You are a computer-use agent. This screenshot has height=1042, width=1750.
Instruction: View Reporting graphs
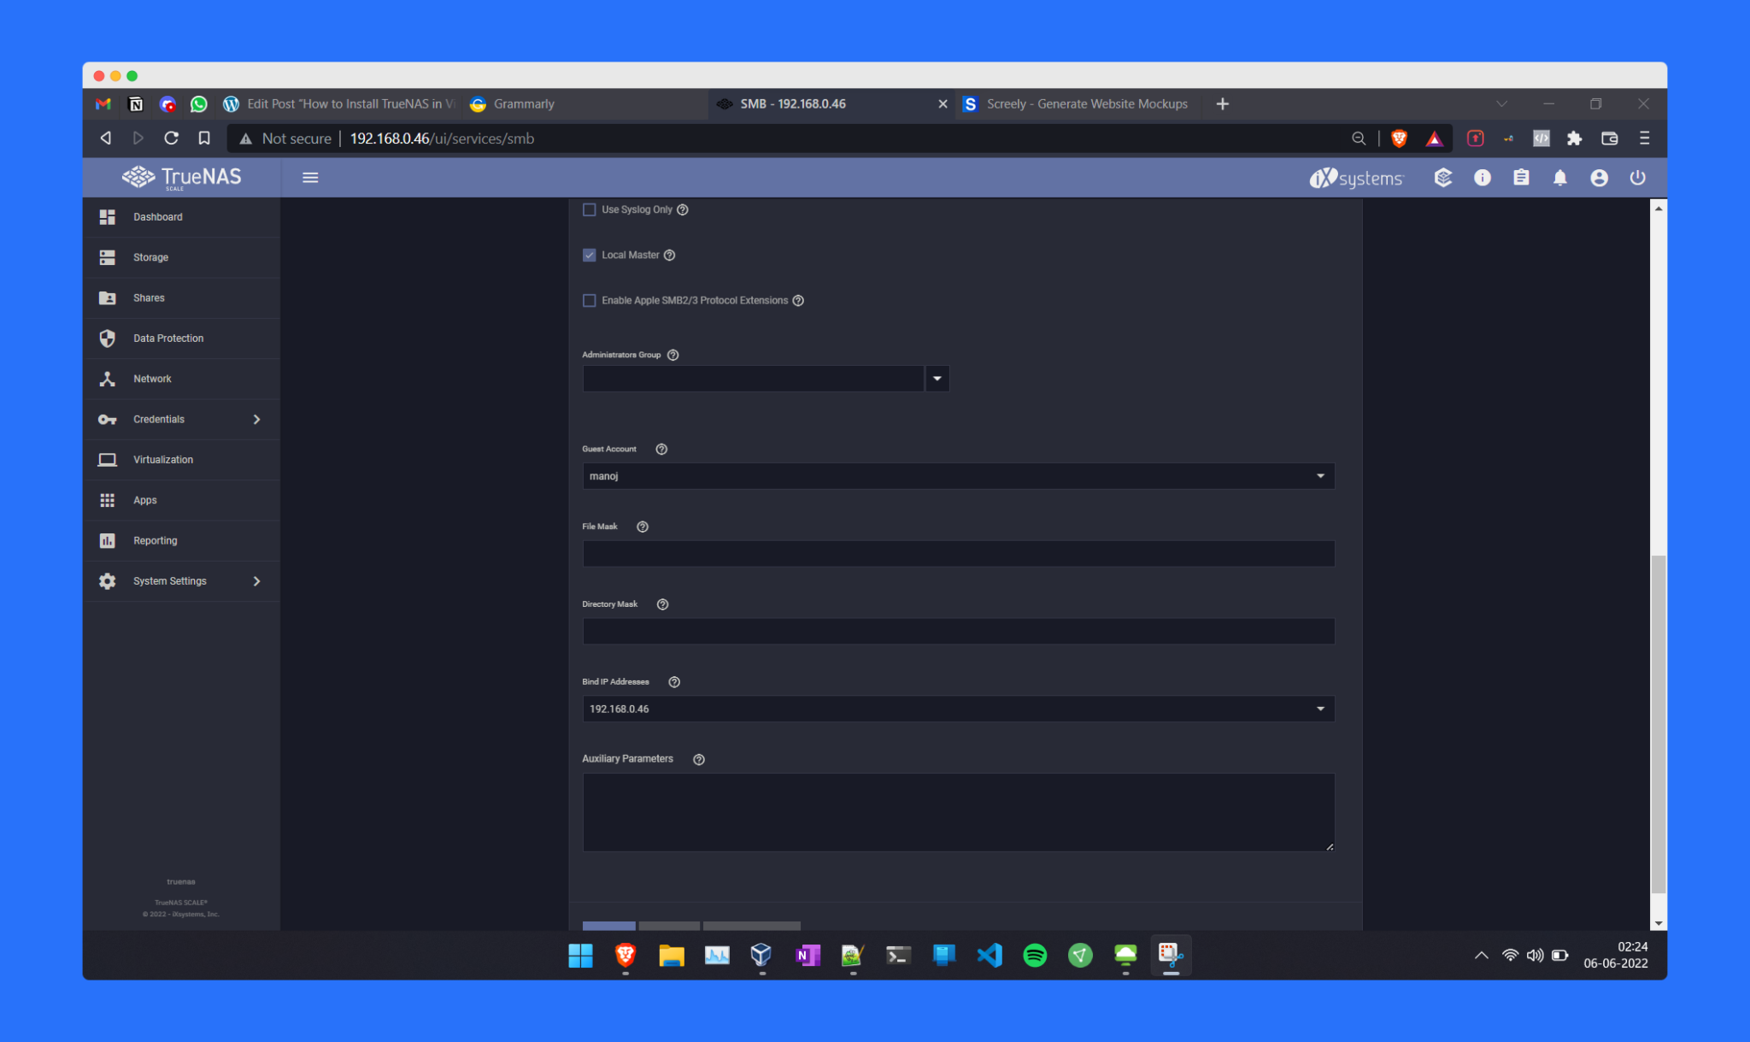point(155,540)
